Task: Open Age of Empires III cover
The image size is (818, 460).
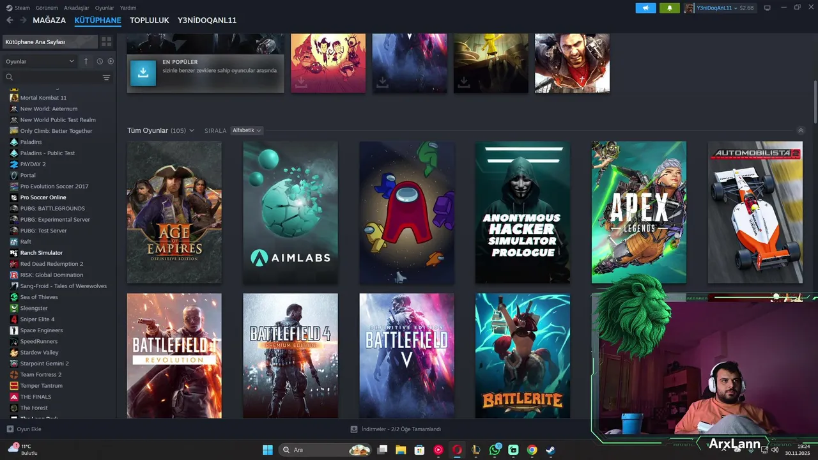Action: [x=174, y=212]
